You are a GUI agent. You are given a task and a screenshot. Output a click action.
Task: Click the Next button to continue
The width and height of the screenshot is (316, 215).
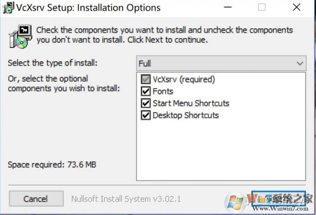pos(278,199)
